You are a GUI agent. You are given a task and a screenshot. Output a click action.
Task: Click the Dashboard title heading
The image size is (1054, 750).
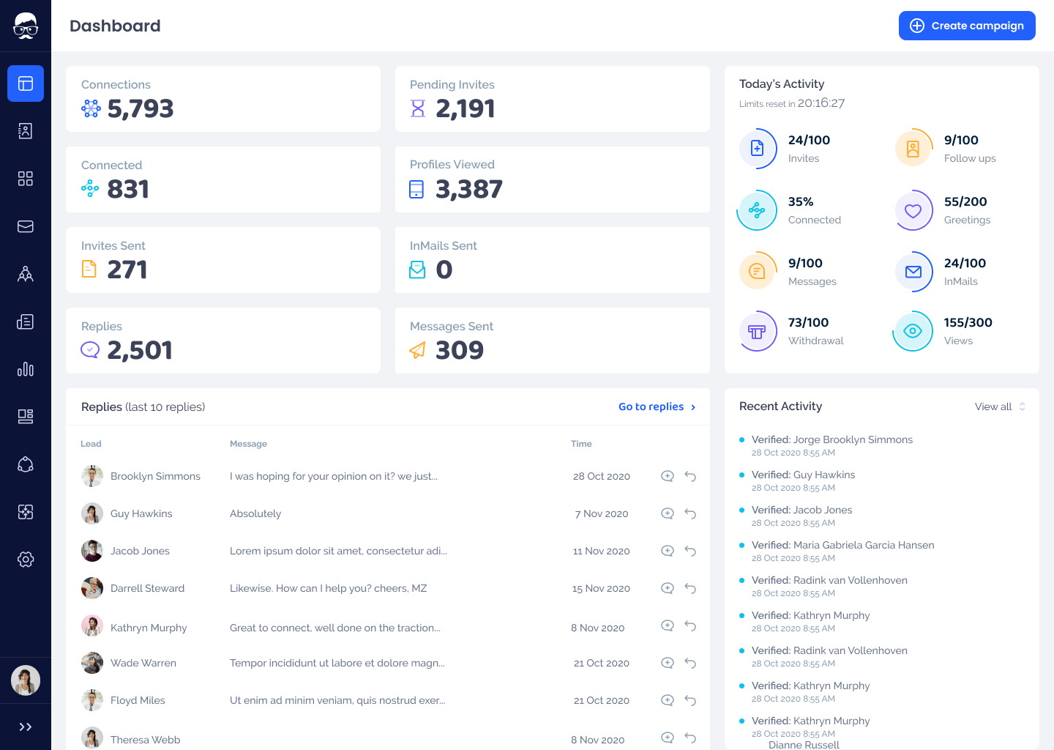click(115, 26)
